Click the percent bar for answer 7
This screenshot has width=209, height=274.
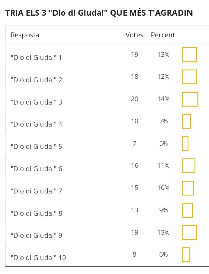point(188,188)
